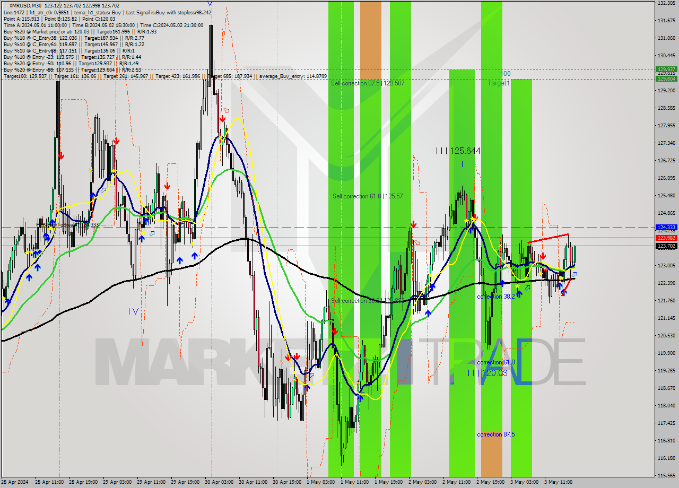Click the '100' level label above Target1

click(506, 74)
